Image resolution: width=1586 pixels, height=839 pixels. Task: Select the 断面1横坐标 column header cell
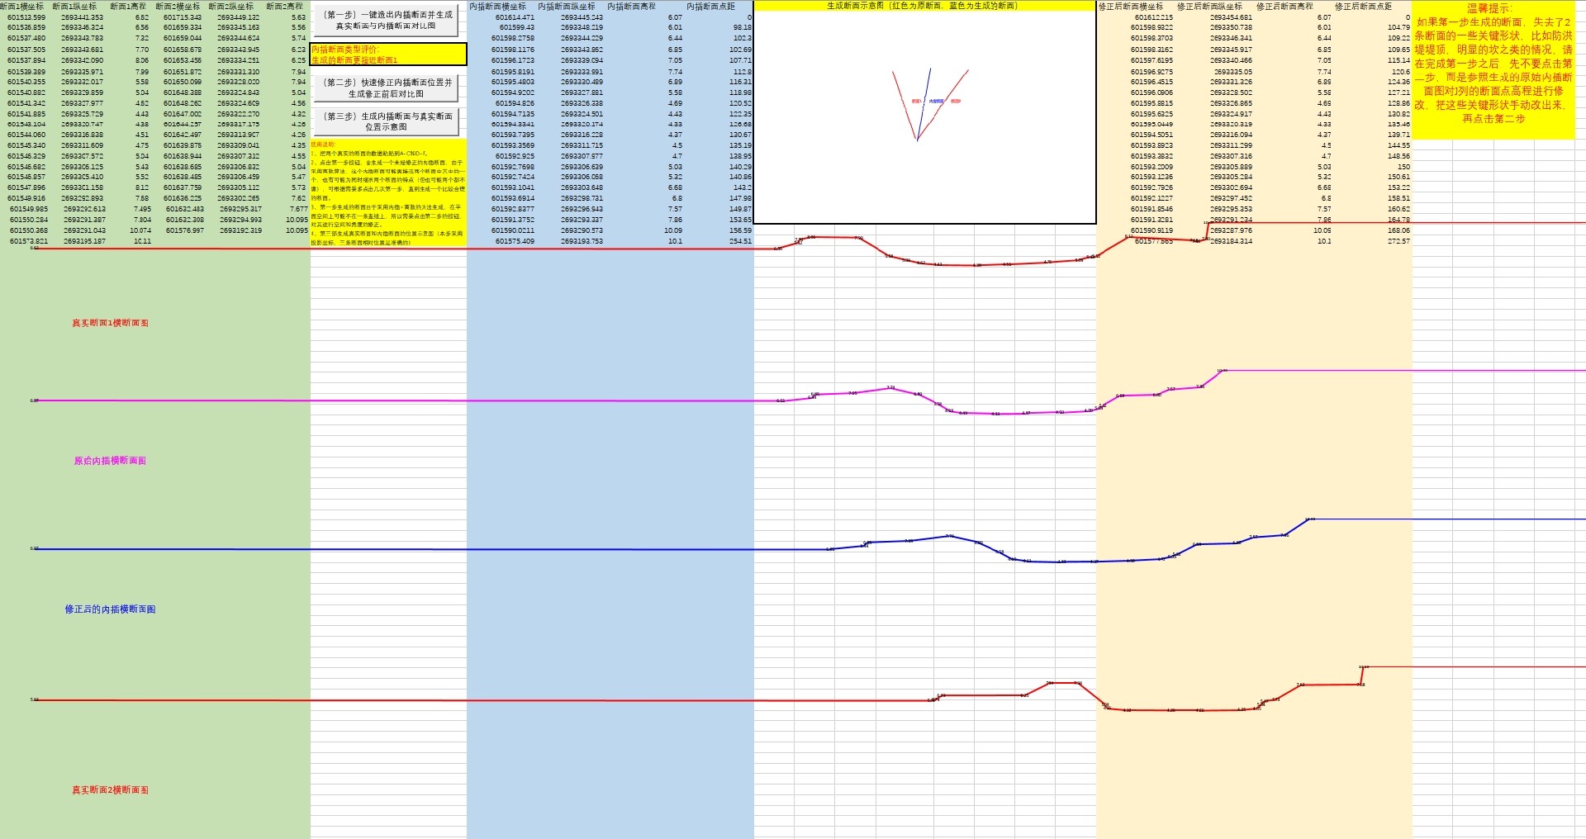tap(22, 6)
